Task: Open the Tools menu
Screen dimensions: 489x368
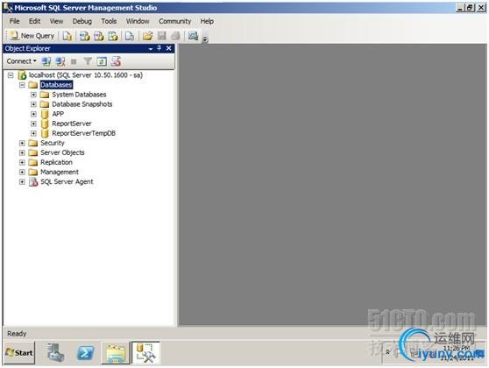Action: coord(109,21)
